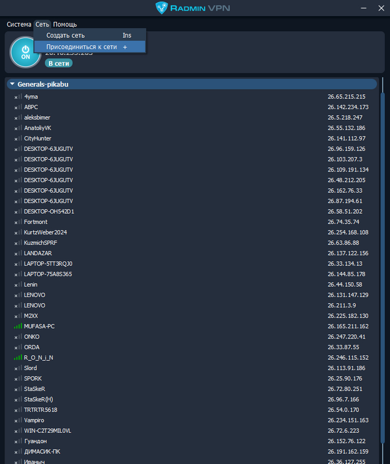The width and height of the screenshot is (390, 464).
Task: Click the offline icon next to Fortmont
Action: (18, 222)
